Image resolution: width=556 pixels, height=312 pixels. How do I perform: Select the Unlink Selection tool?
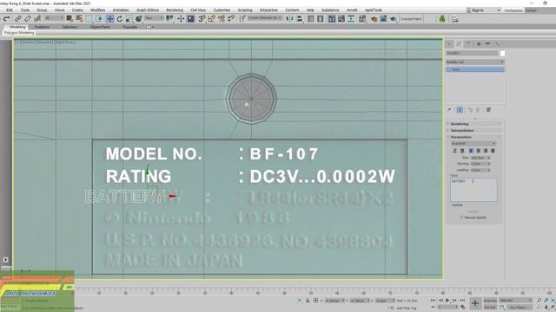pos(27,18)
